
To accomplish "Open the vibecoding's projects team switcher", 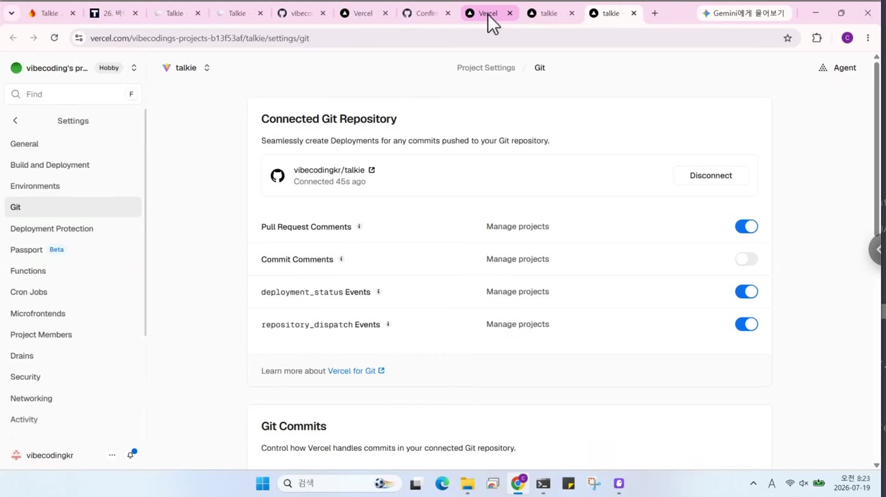I will 134,68.
